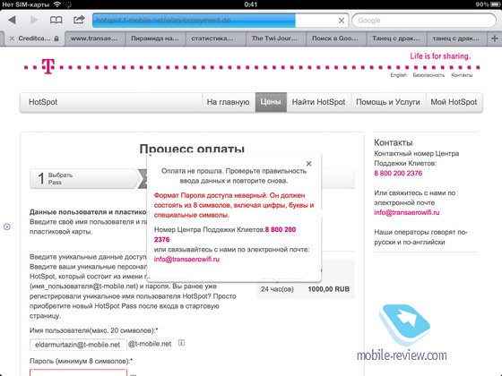
Task: Dismiss the payment error popup
Action: pyautogui.click(x=308, y=164)
